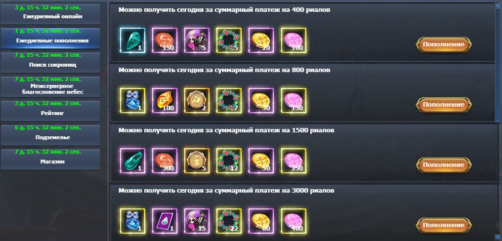Screen dimensions: 502x241
Task: Click the bronze emblem medal with quantity 2
Action: pyautogui.click(x=197, y=100)
